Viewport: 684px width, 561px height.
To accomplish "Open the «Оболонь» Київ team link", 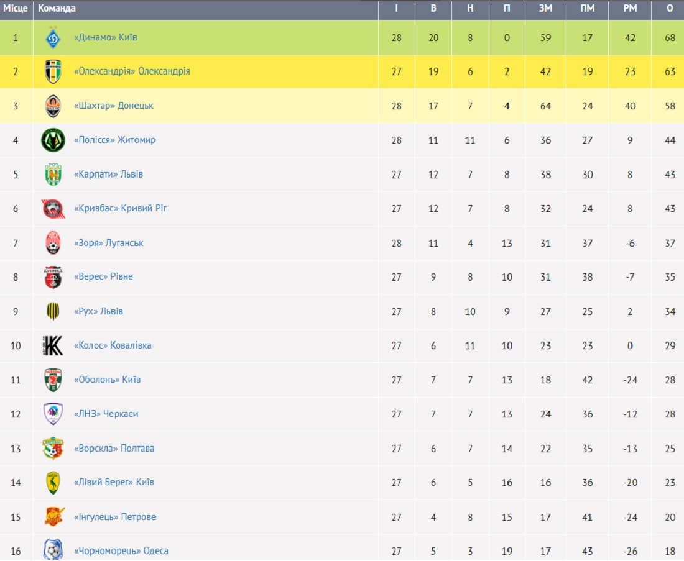I will tap(108, 380).
